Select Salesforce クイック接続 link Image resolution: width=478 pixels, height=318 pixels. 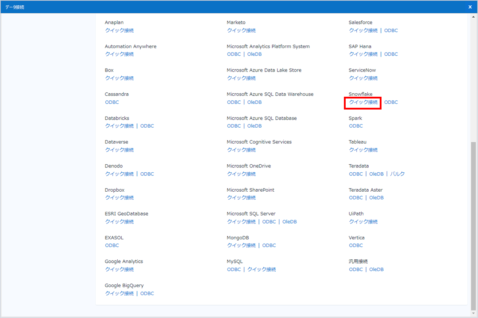(363, 30)
